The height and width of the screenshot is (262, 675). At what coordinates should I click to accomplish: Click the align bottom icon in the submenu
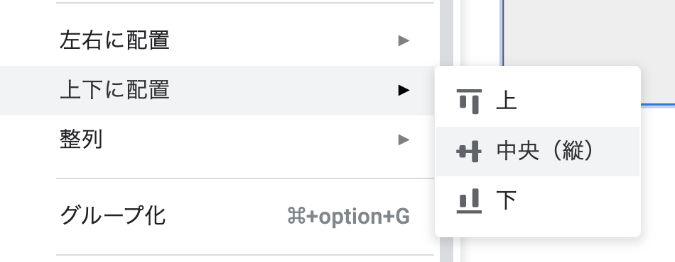pyautogui.click(x=469, y=200)
